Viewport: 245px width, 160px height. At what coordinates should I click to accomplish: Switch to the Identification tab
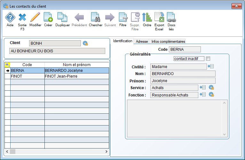[122, 41]
